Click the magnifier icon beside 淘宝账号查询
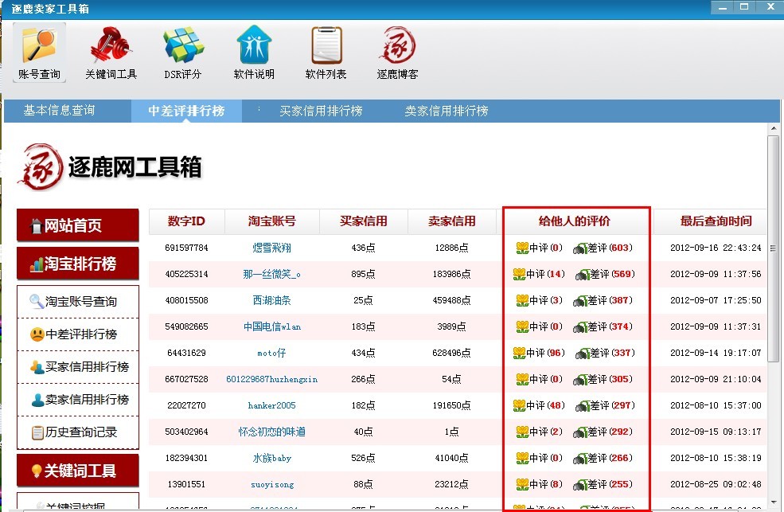 click(x=37, y=301)
